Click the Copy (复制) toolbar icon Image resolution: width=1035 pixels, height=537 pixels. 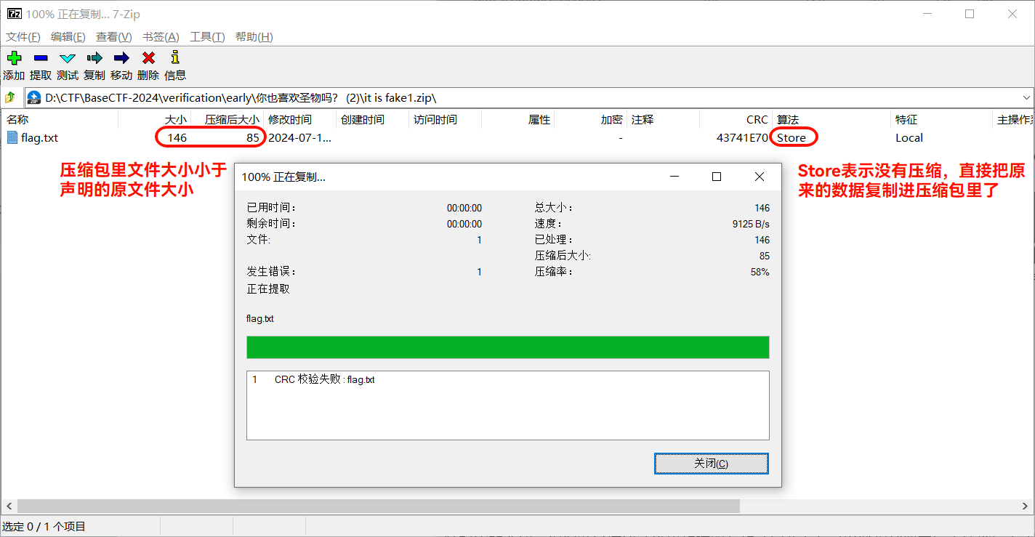point(94,58)
